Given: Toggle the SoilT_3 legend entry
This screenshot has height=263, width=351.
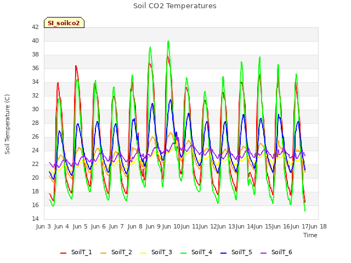Looking at the screenshot, I should (156, 252).
